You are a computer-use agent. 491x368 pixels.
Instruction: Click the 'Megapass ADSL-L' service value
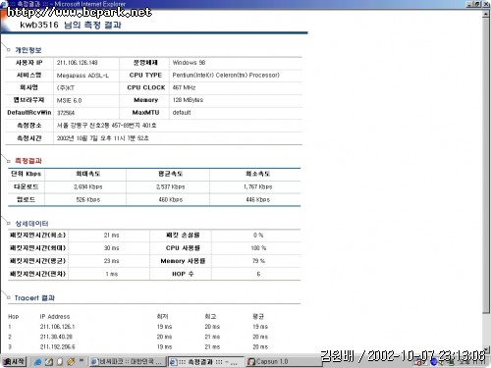[x=82, y=76]
